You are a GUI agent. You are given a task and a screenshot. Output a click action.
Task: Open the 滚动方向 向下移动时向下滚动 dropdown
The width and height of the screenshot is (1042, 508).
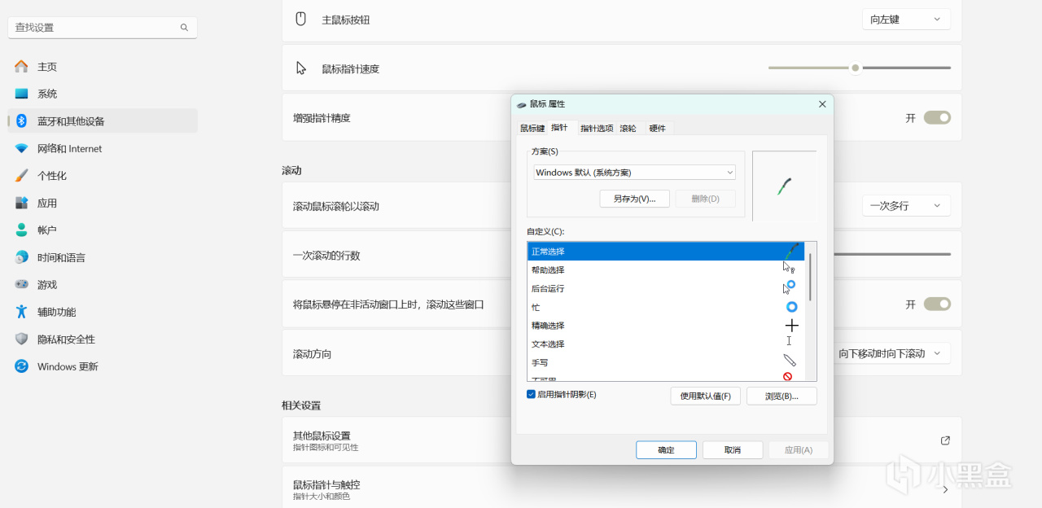pos(891,353)
